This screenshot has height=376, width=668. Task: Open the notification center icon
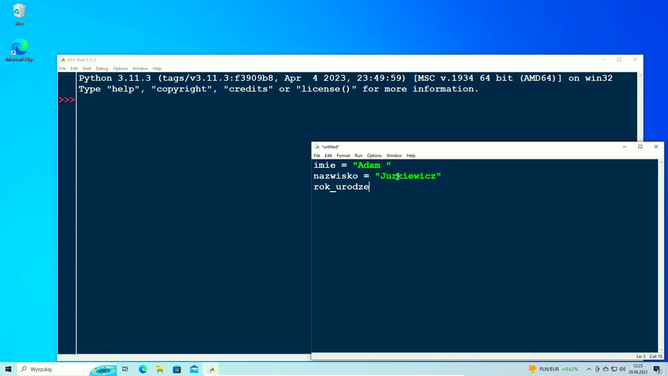tap(656, 369)
